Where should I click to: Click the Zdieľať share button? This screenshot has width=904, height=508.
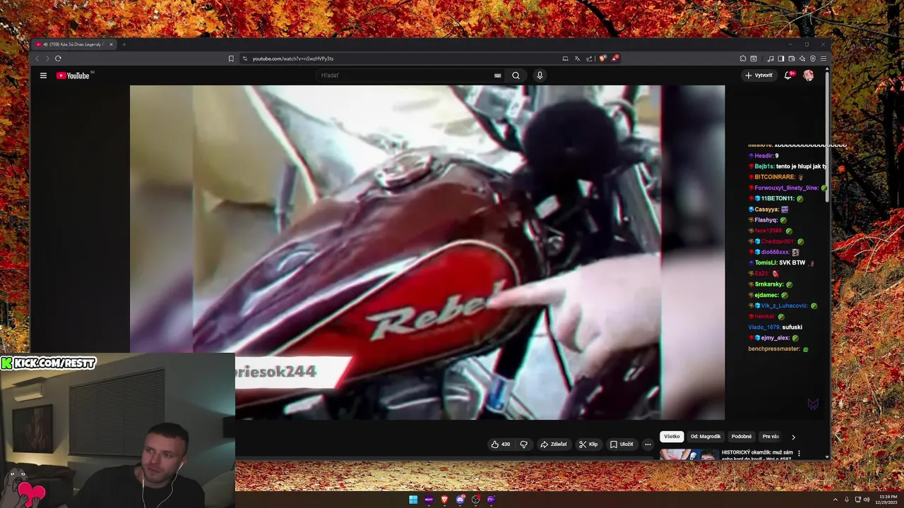553,445
